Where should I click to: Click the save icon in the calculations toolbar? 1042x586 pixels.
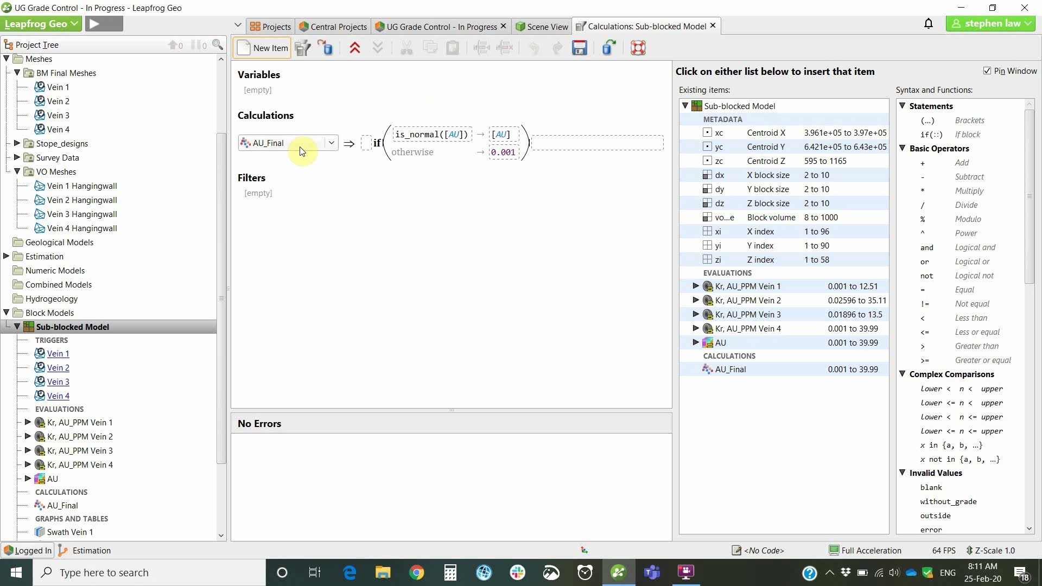tap(579, 48)
